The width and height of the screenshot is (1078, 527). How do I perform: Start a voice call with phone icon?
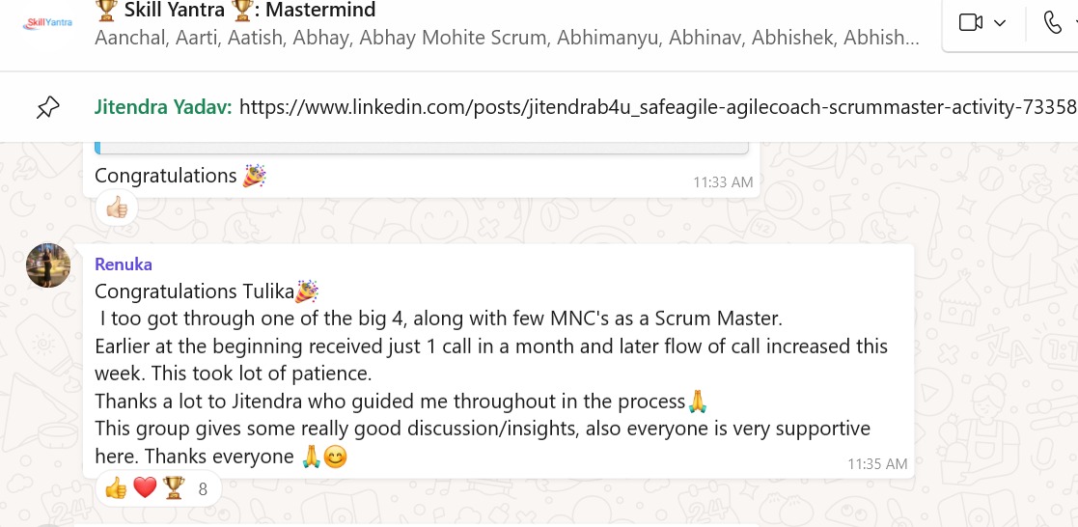coord(1053,22)
